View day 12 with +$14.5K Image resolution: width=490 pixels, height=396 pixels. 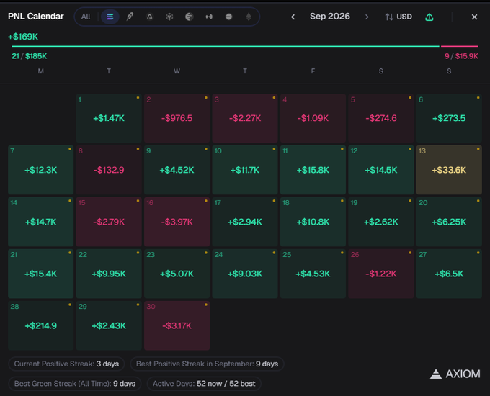(x=381, y=170)
